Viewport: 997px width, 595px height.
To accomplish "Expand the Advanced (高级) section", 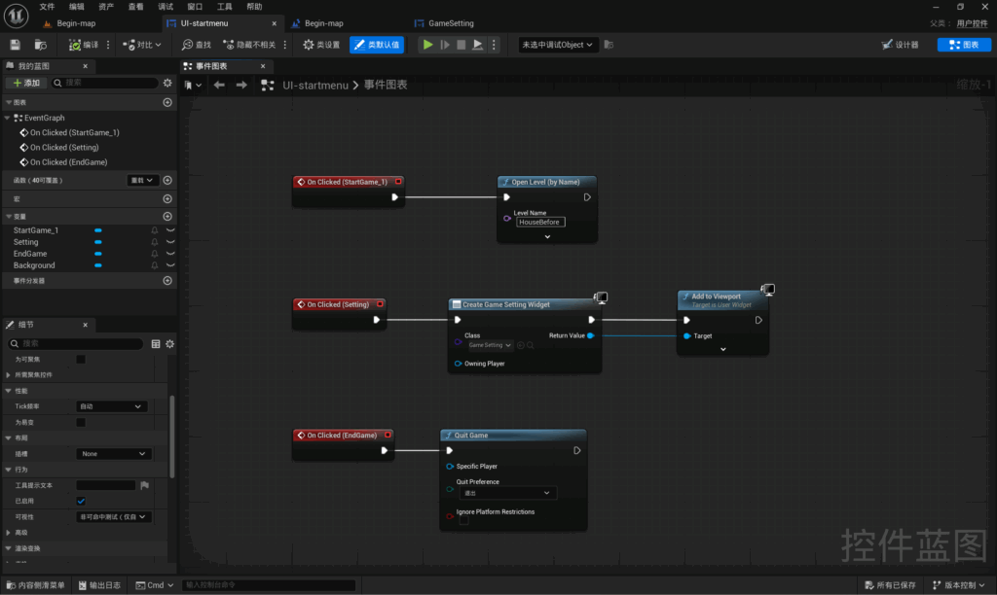I will pos(8,533).
